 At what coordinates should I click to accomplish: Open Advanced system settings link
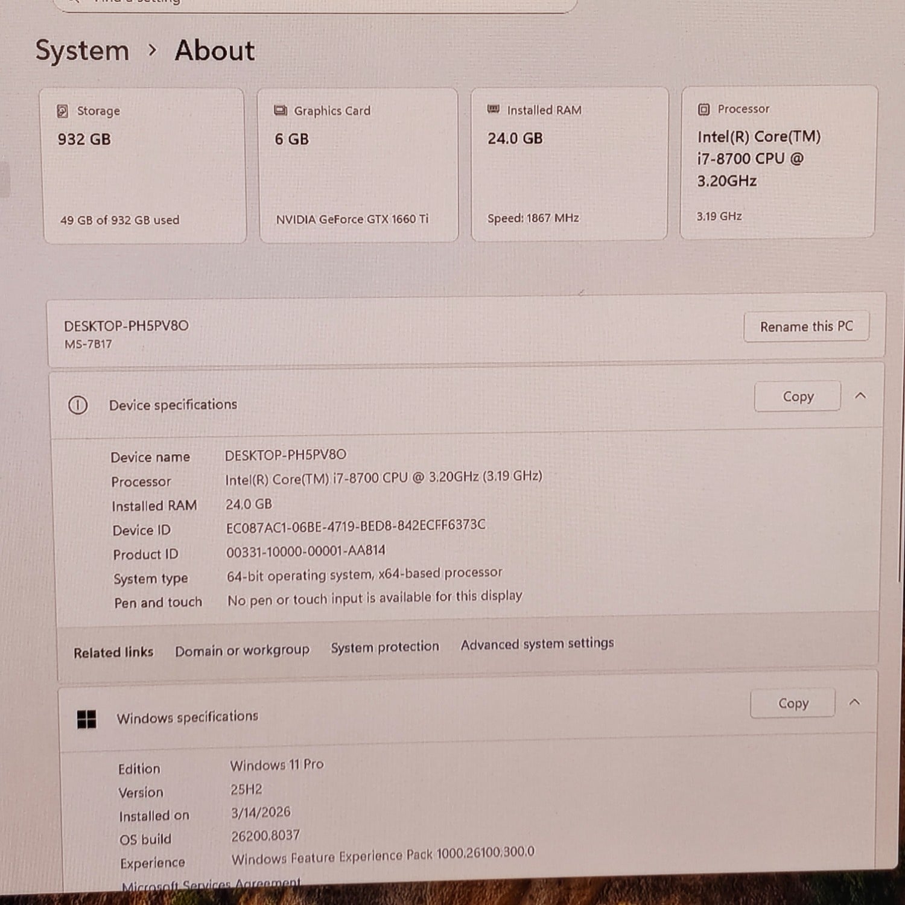[537, 644]
